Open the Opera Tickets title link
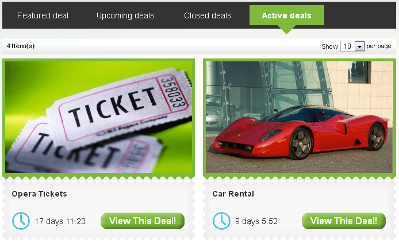Viewport: 399px width, 243px height. 39,194
